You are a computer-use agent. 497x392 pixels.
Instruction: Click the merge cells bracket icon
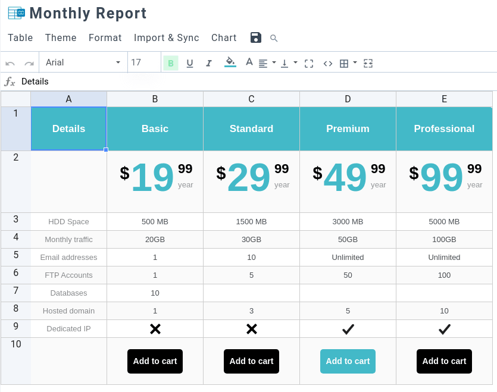[309, 63]
